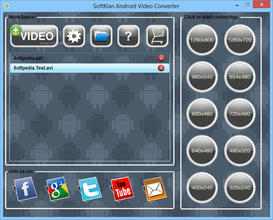Start converting to 1280x800

[202, 40]
